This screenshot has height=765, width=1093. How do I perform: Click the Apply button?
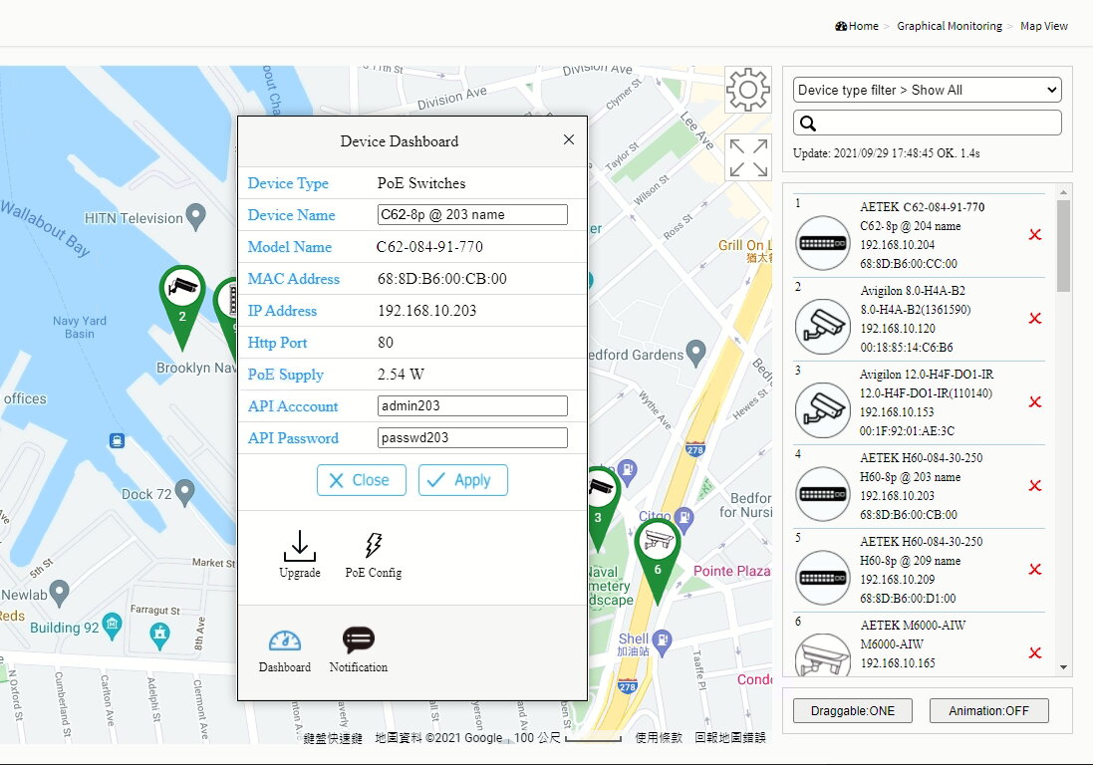coord(463,480)
